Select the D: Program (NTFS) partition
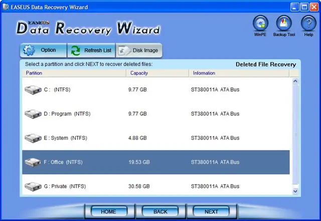The image size is (321, 221). tap(156, 113)
